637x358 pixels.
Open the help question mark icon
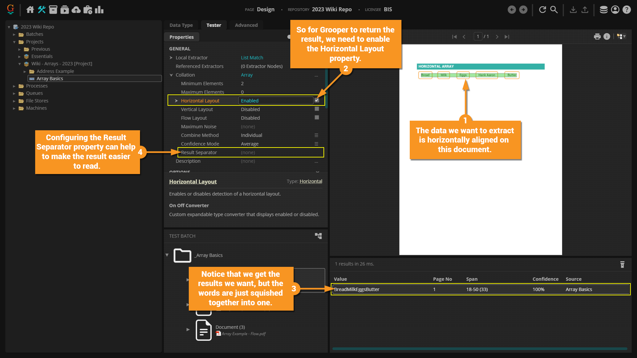(626, 10)
